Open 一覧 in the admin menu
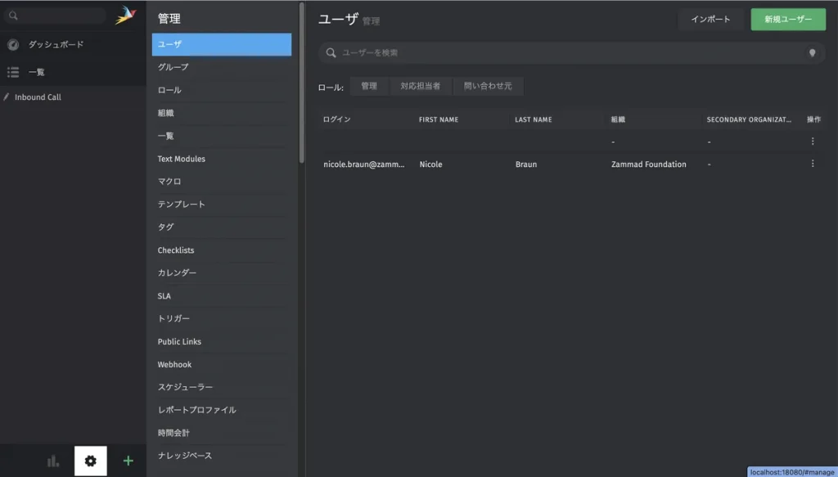838x477 pixels. click(x=221, y=136)
